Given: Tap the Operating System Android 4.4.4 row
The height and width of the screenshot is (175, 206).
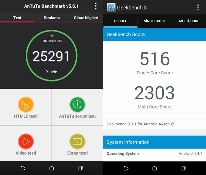Looking at the screenshot, I should coord(154,153).
